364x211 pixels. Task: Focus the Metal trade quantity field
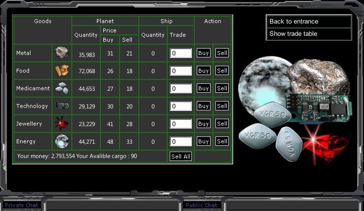point(181,53)
